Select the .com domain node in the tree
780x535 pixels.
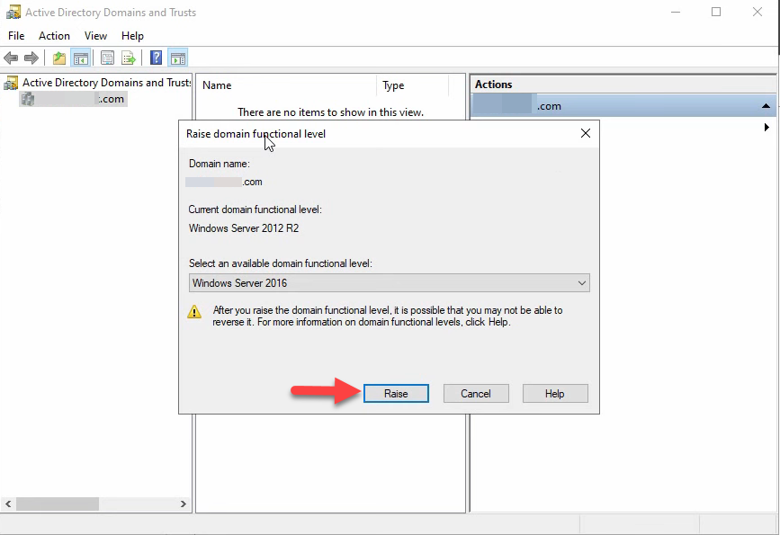[73, 99]
